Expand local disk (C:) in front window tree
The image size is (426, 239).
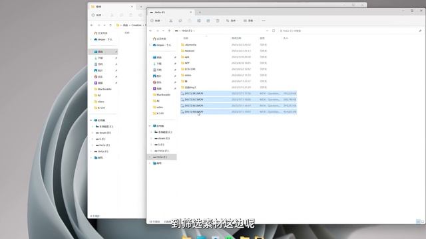coord(151,132)
